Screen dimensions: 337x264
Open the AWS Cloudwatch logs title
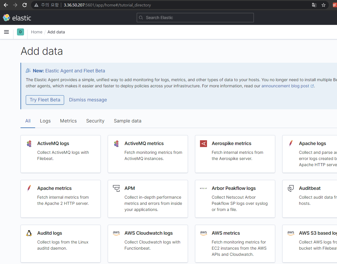click(148, 233)
